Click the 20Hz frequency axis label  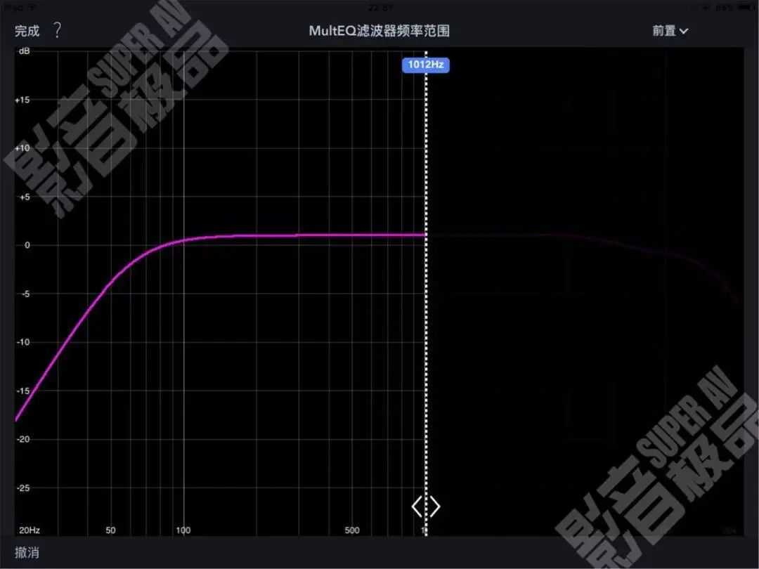click(x=29, y=530)
